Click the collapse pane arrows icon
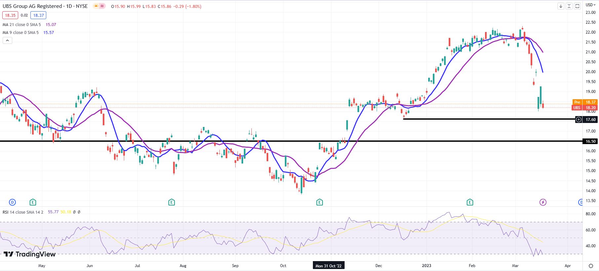 [x=569, y=6]
